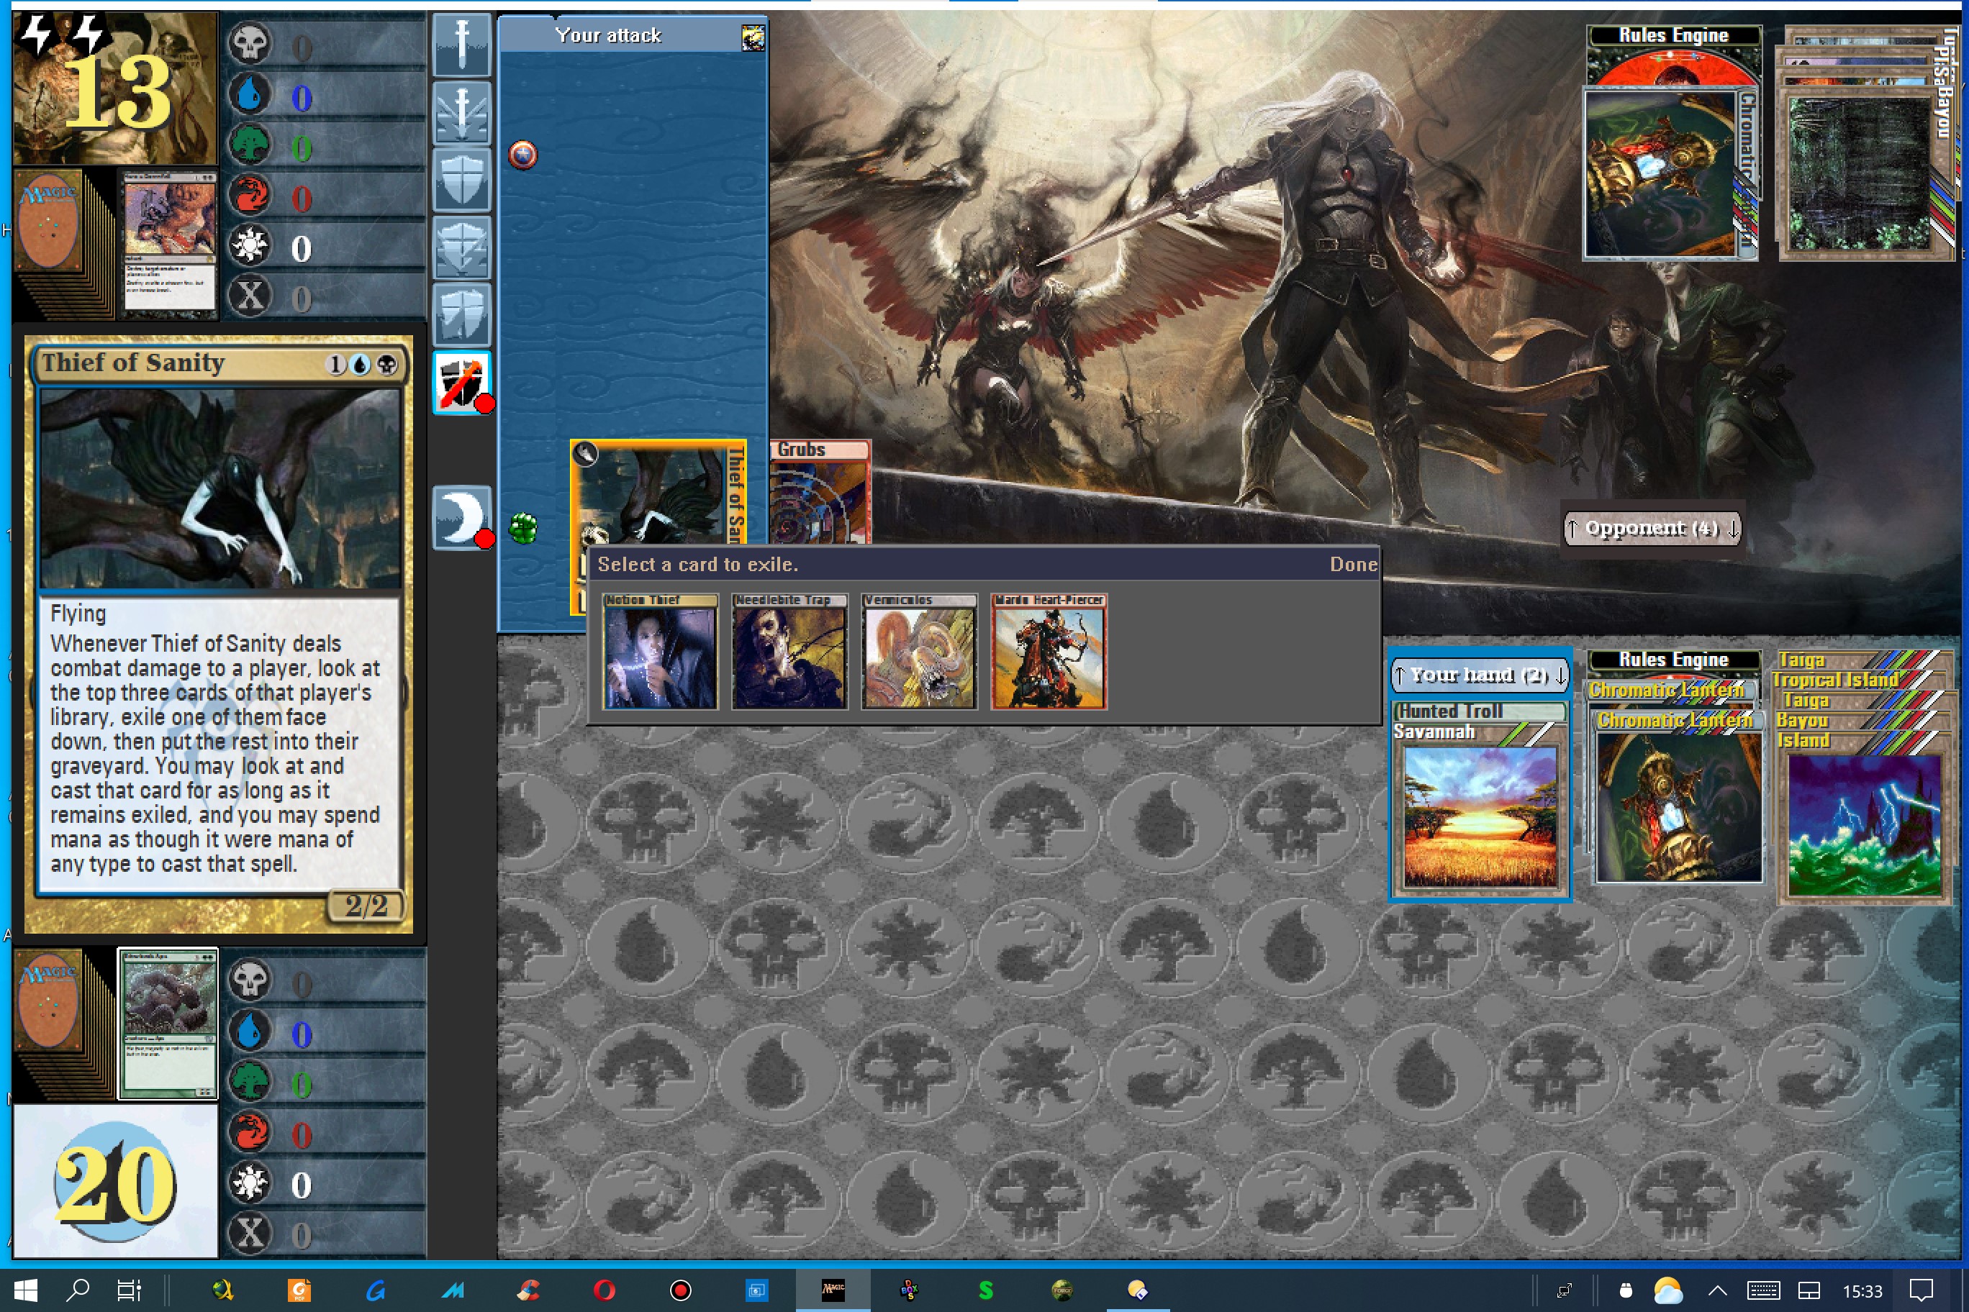Click opponent's green tree mana icon
Viewport: 1969px width, 1312px height.
(x=250, y=144)
